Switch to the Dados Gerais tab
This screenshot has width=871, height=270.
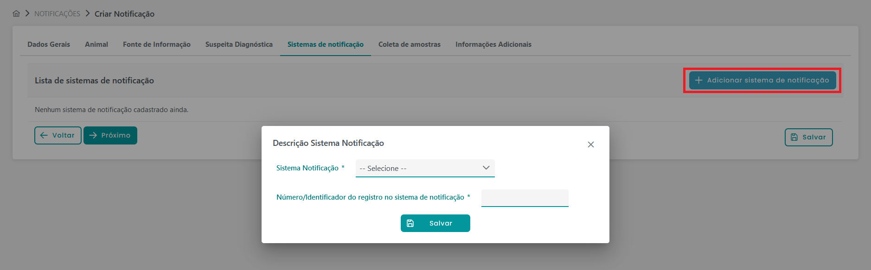coord(49,44)
